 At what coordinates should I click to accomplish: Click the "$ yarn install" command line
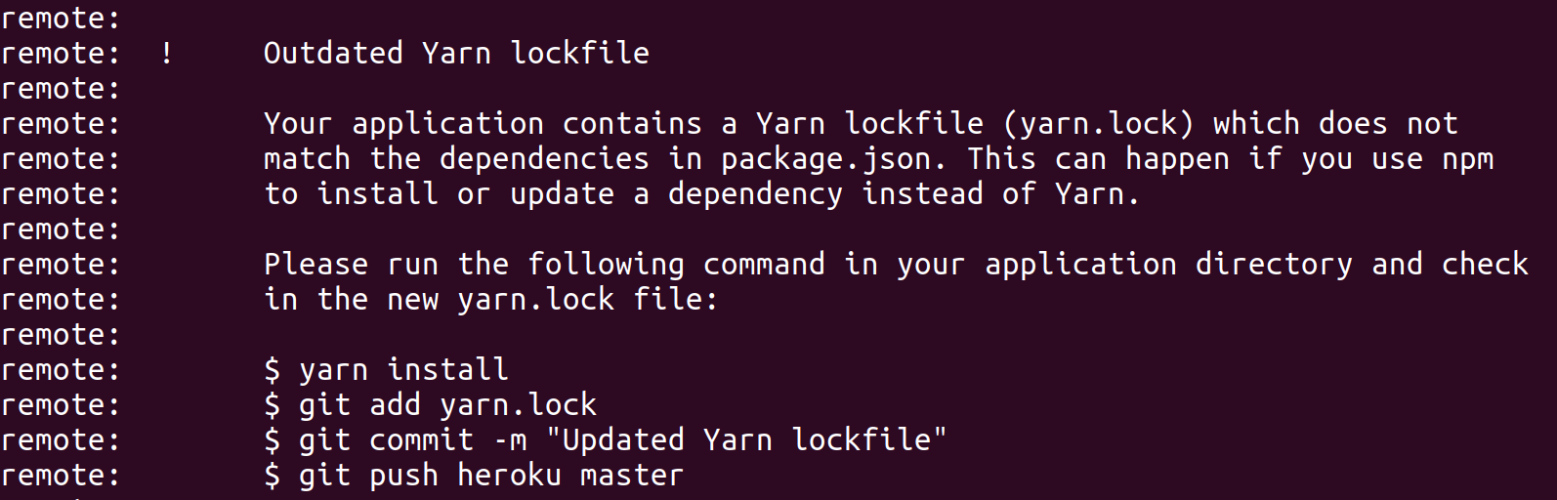pos(386,369)
